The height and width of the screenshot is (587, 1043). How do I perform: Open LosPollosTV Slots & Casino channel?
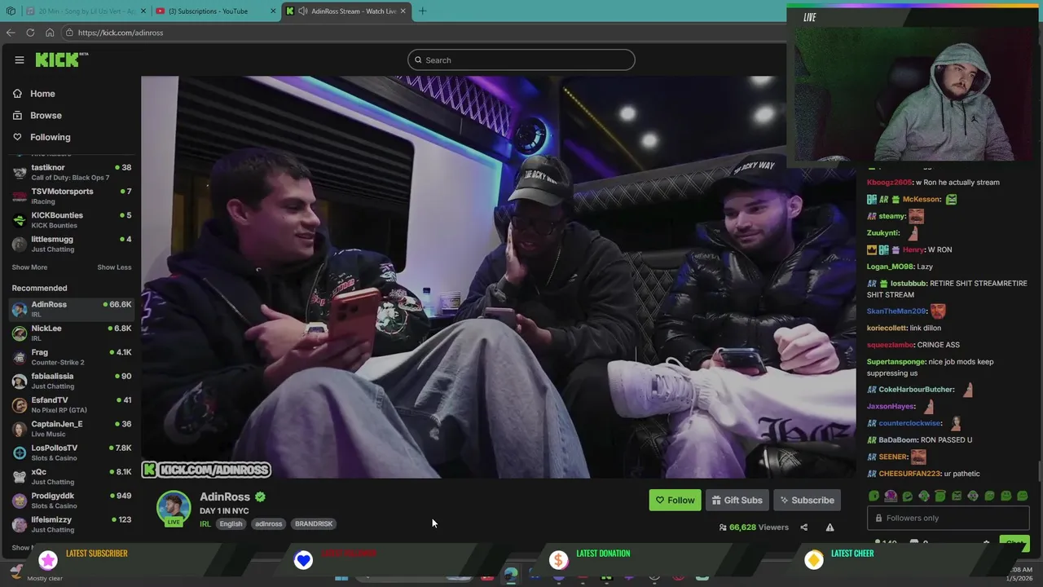(71, 452)
